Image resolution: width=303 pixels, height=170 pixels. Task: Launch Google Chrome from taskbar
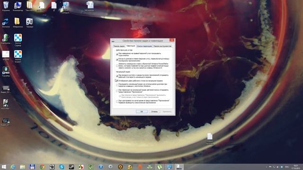click(x=42, y=167)
